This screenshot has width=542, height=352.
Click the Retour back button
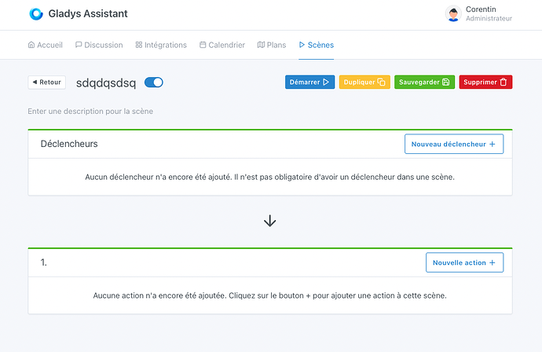[x=46, y=82]
